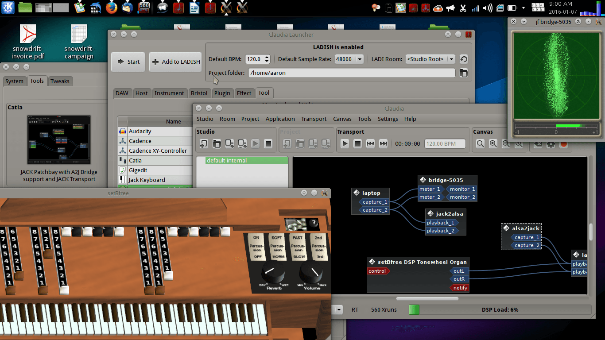The height and width of the screenshot is (340, 605).
Task: Click the Studio load icon
Action: [217, 143]
